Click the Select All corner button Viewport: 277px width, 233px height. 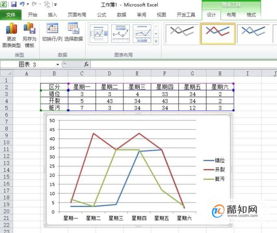point(6,73)
